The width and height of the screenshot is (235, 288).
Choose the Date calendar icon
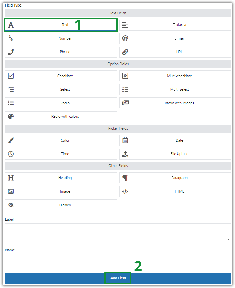125,140
